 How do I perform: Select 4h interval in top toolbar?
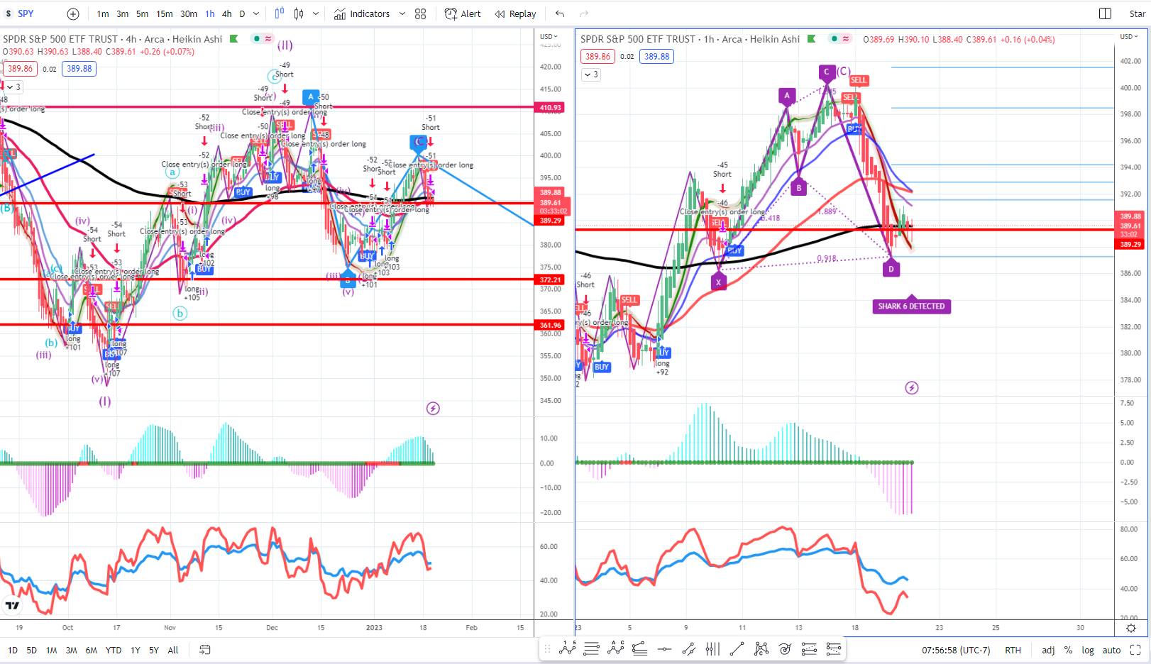coord(226,13)
